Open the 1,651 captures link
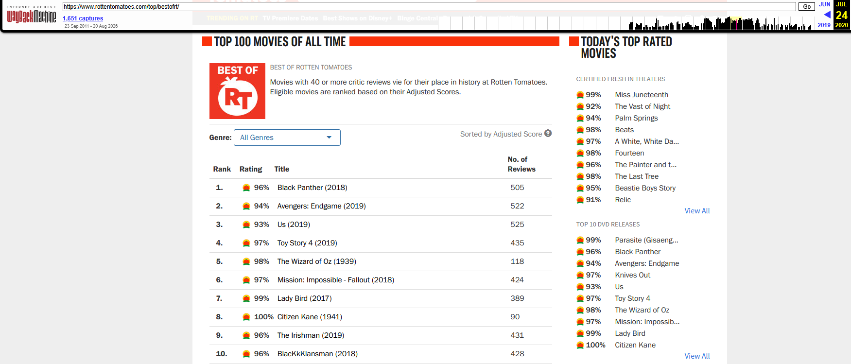 (x=83, y=18)
